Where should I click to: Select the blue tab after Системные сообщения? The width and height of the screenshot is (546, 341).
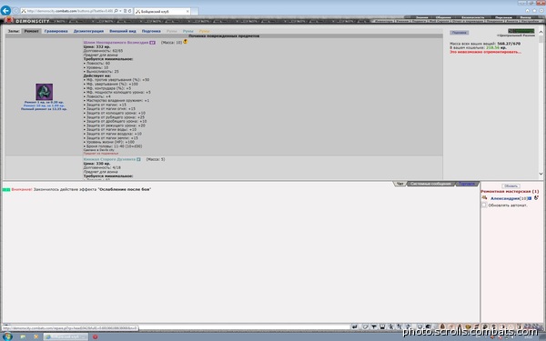click(467, 184)
